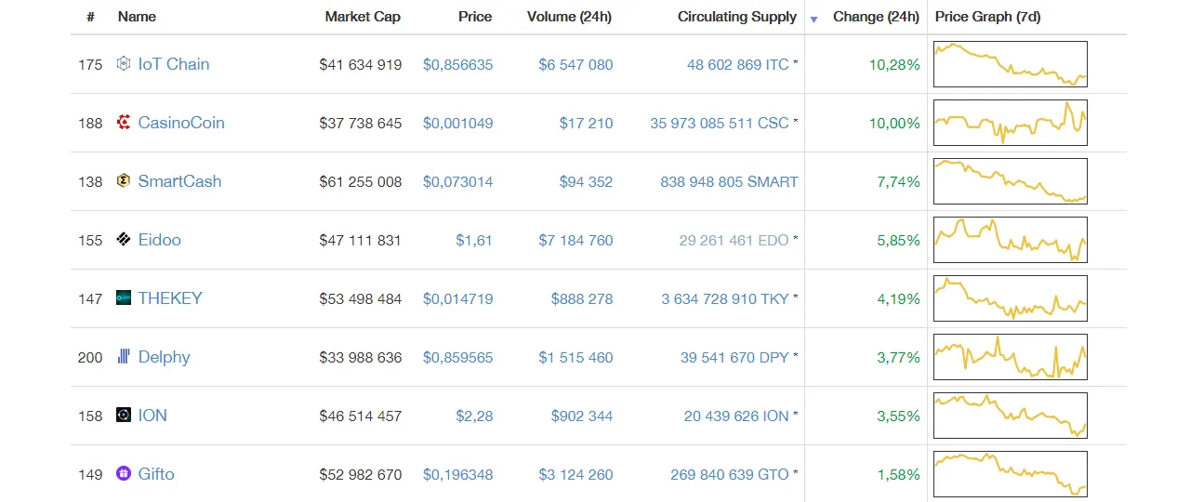This screenshot has height=502, width=1190.
Task: Open Gifto 7d price graph
Action: coord(1011,474)
